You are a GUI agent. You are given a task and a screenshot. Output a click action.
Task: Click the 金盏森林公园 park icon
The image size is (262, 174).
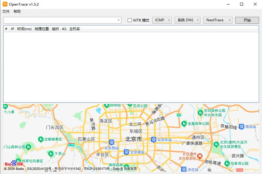point(184,124)
